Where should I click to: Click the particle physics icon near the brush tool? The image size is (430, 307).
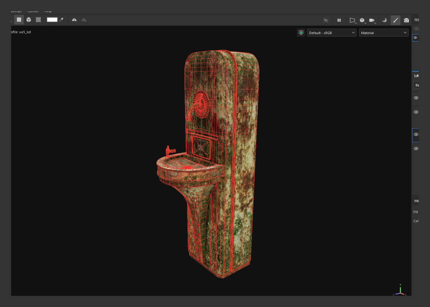(x=384, y=20)
